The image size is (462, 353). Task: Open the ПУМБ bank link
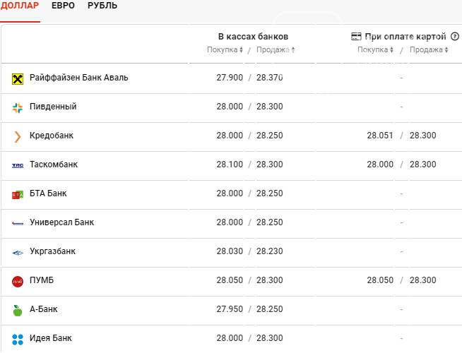click(x=42, y=280)
